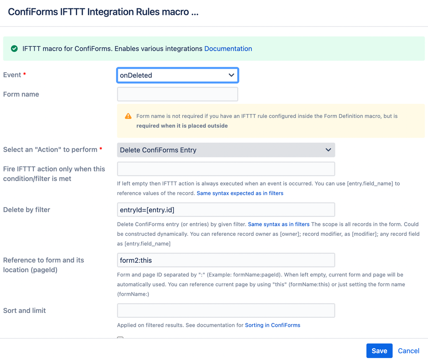Click the green success check icon
This screenshot has height=361, width=428.
[14, 48]
